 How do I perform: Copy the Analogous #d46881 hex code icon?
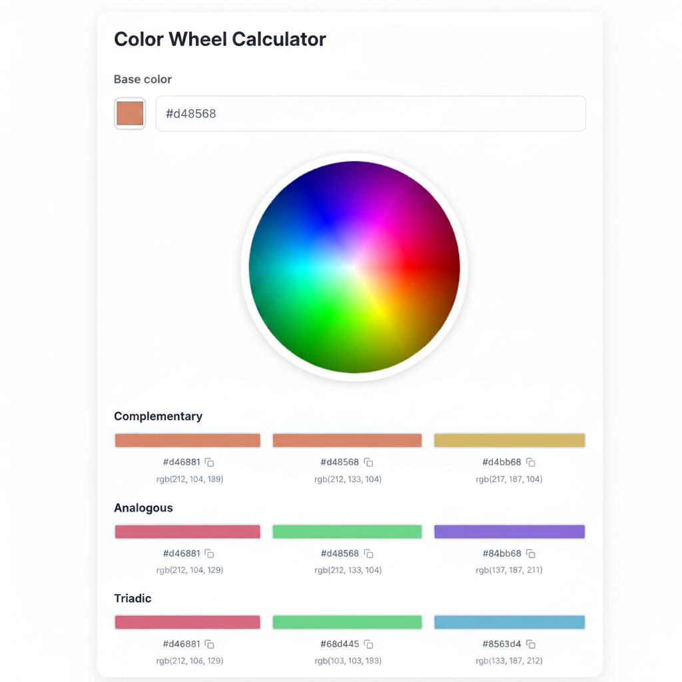click(x=209, y=553)
